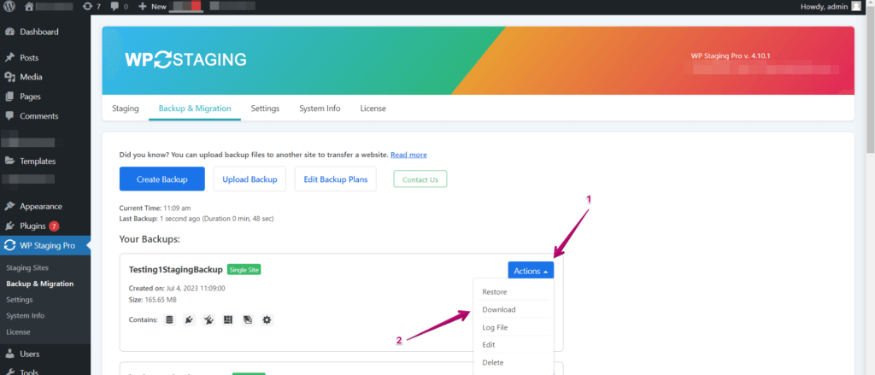The width and height of the screenshot is (875, 375).
Task: Switch to the Settings tab
Action: click(265, 108)
